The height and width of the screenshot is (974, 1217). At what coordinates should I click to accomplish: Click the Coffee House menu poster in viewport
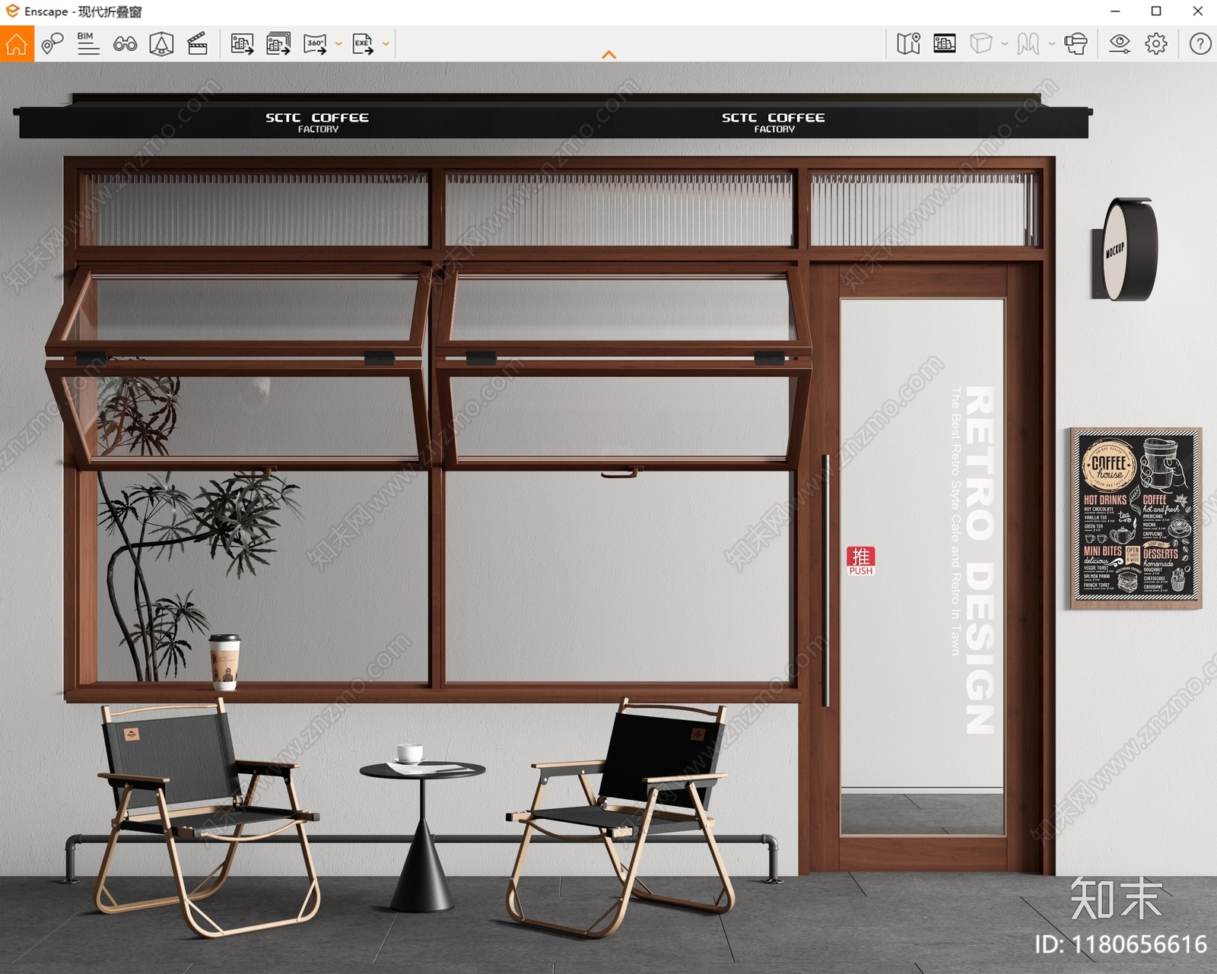pyautogui.click(x=1136, y=518)
